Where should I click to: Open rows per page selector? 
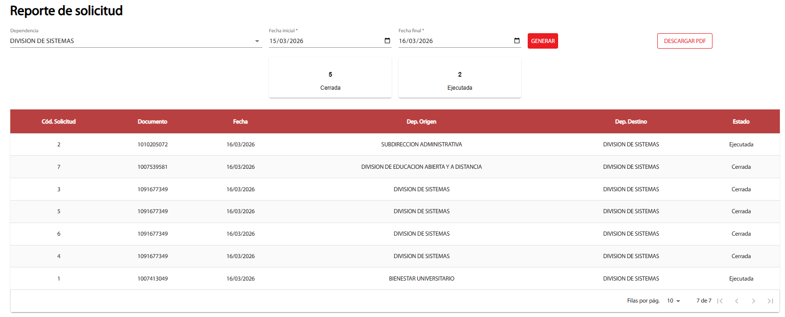pos(673,301)
